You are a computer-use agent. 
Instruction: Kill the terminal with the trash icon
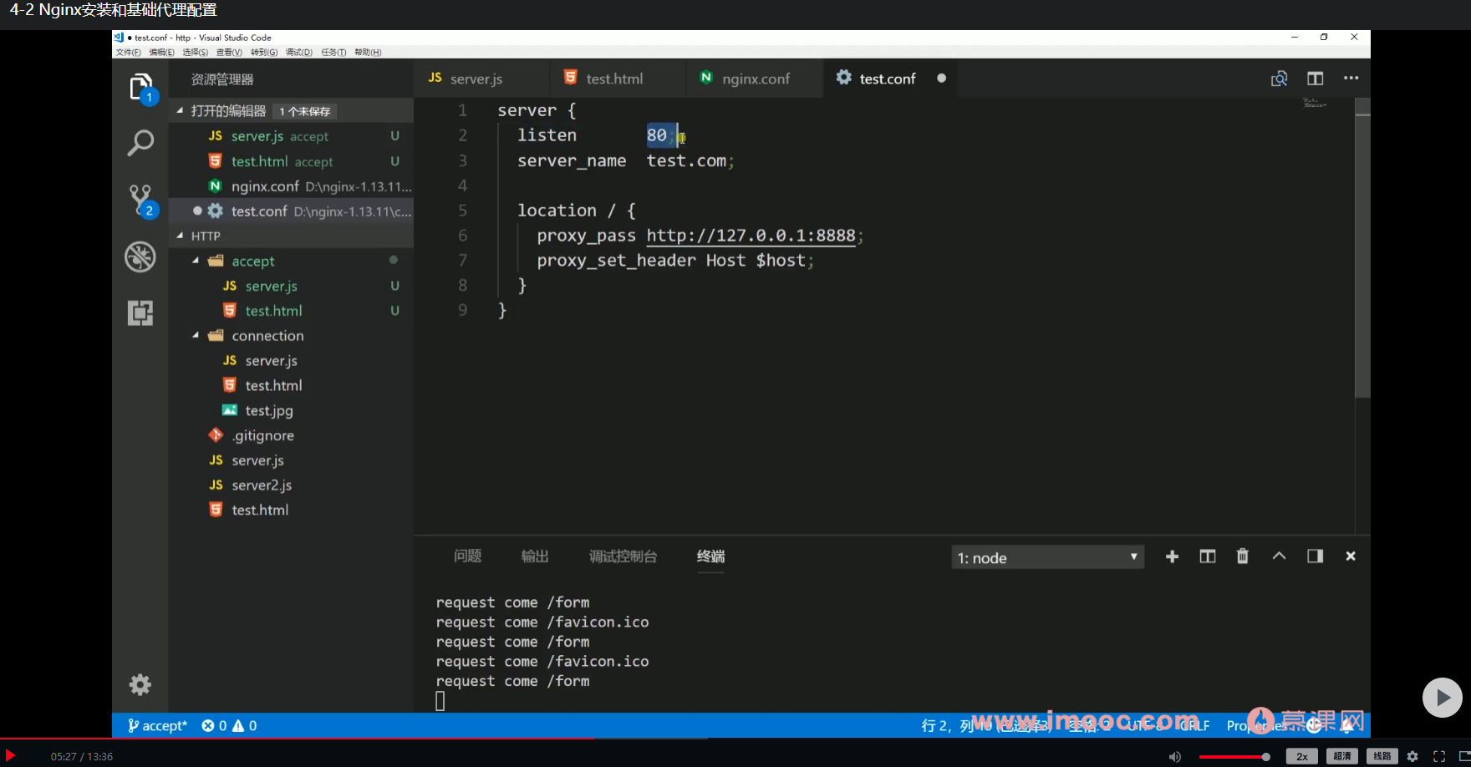[x=1243, y=556]
